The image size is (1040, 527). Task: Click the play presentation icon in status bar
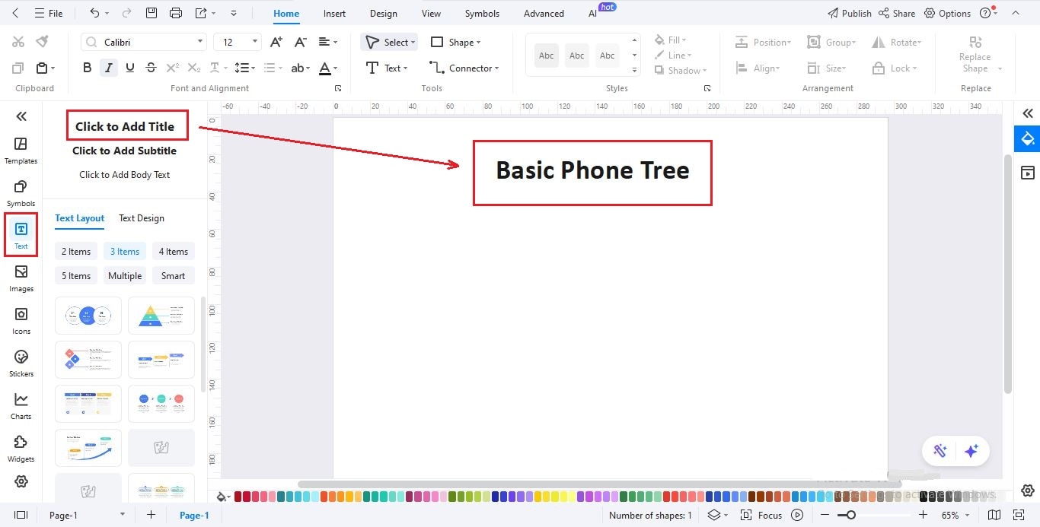(797, 515)
